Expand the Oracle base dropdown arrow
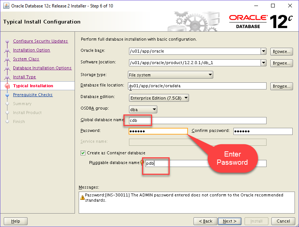Image resolution: width=299 pixels, height=227 pixels. (x=264, y=51)
